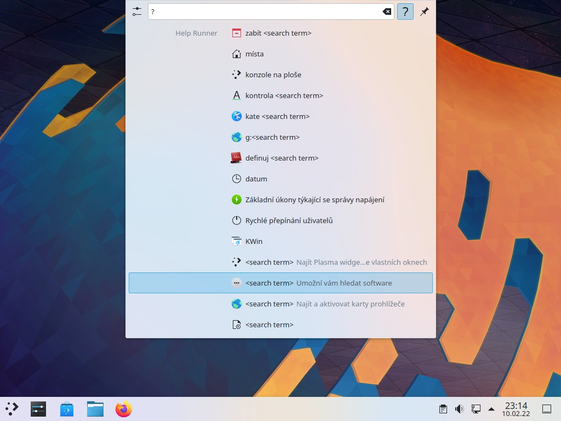Click the green power management icon
This screenshot has width=561, height=421.
(x=237, y=200)
